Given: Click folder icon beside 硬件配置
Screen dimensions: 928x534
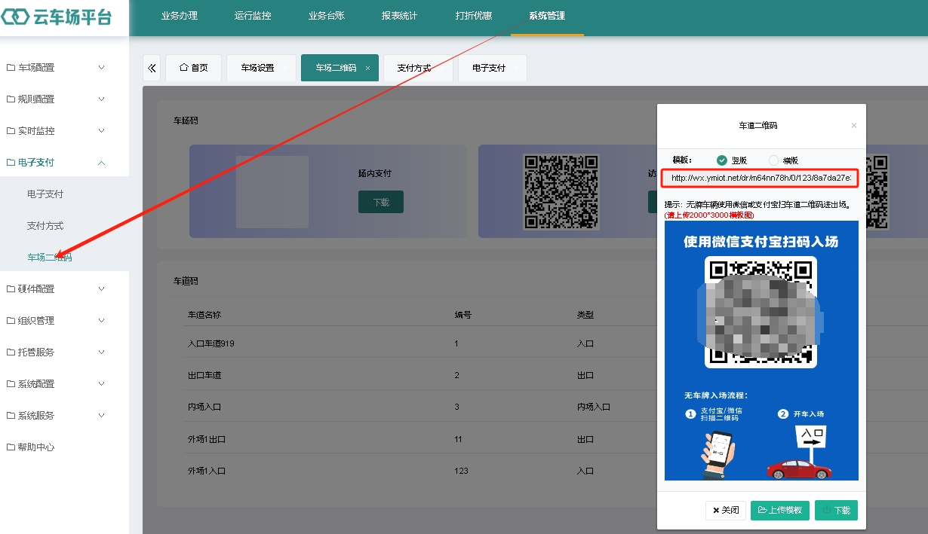Looking at the screenshot, I should (11, 289).
